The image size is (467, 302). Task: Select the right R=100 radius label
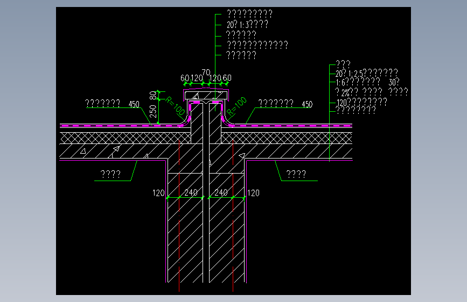pos(237,106)
